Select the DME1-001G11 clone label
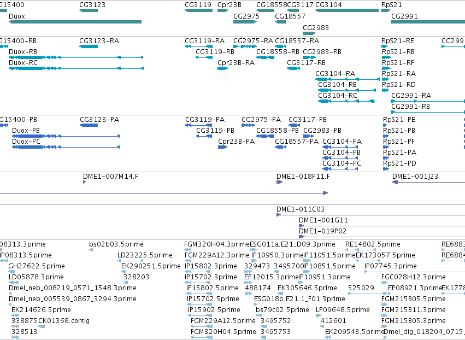The image size is (465, 340). click(323, 220)
